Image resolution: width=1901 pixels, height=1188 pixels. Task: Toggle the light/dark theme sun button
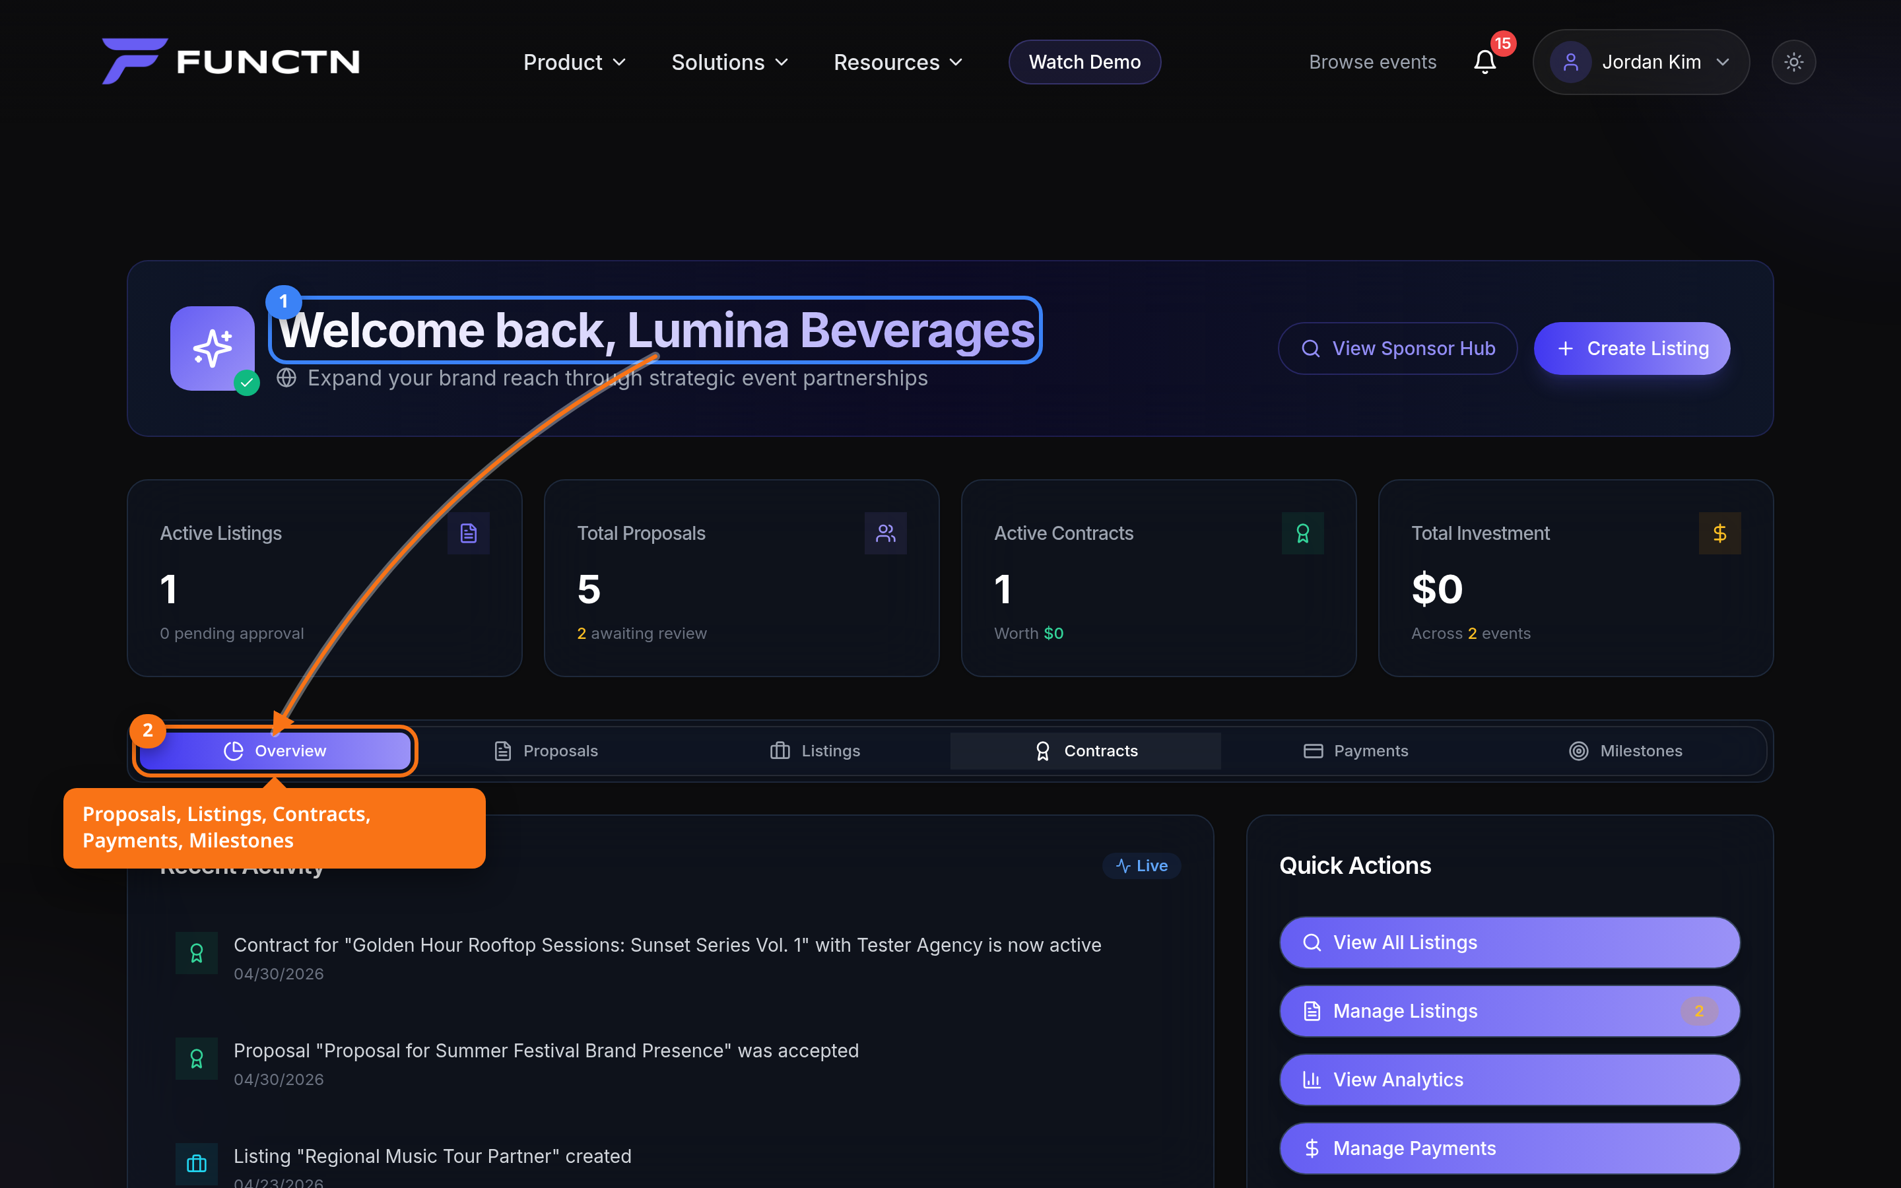tap(1793, 62)
